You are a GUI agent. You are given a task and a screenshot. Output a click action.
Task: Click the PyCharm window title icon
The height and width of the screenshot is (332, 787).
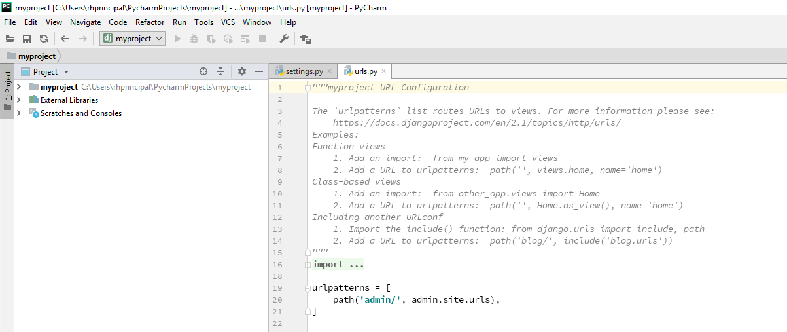coord(7,7)
